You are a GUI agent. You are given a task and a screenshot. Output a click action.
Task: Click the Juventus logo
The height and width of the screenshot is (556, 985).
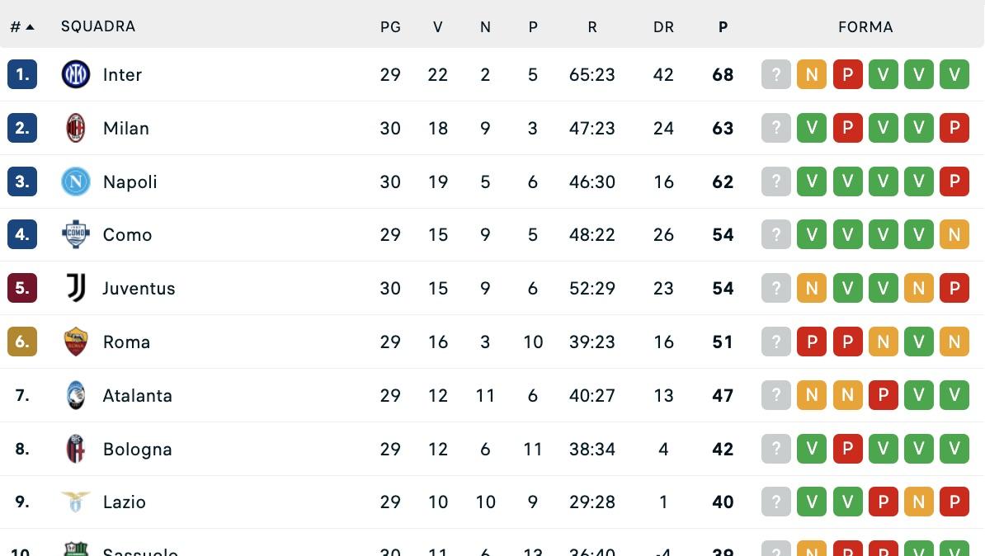coord(75,288)
